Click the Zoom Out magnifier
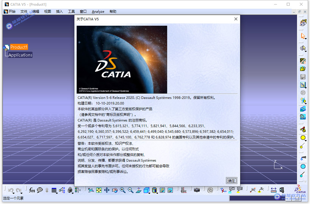Image resolution: width=310 pixels, height=204 pixels. coord(130,190)
